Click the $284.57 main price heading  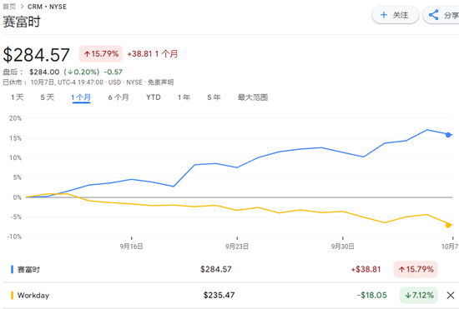coord(36,55)
